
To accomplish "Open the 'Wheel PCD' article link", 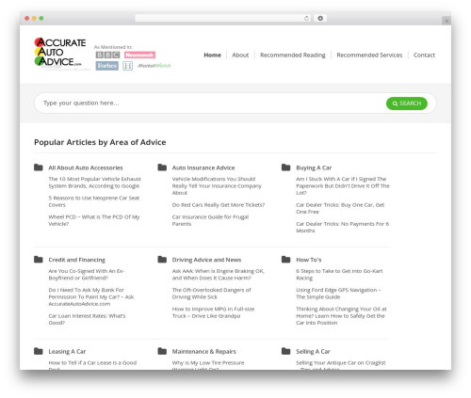I will click(x=94, y=220).
